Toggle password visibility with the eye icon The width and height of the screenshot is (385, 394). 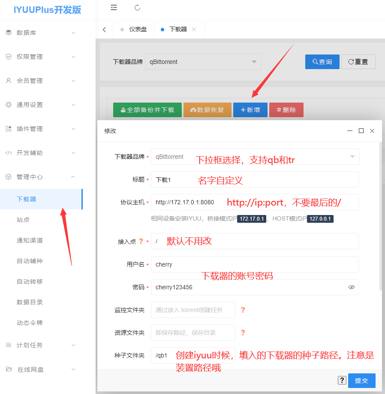click(x=352, y=287)
